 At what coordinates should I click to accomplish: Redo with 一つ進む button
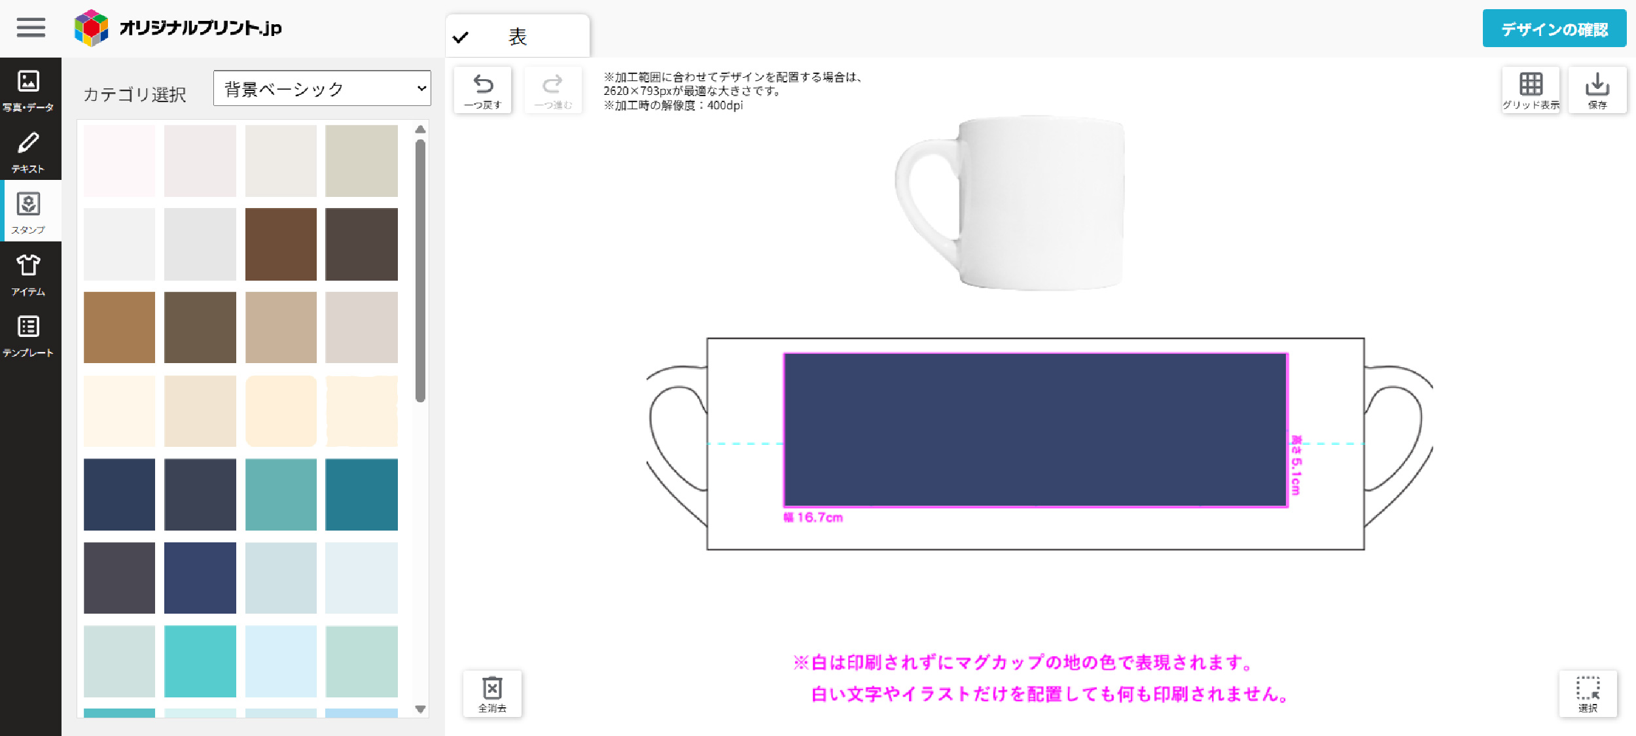click(x=553, y=90)
